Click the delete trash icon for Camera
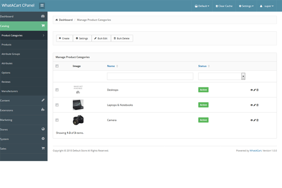282x188 pixels. 258,120
